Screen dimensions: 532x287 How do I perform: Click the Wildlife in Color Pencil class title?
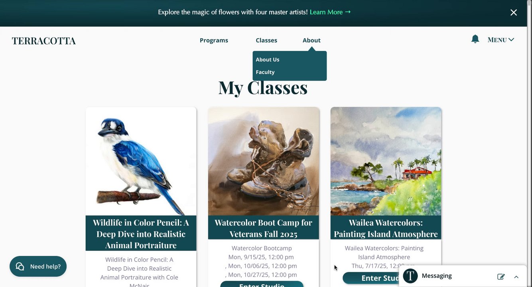coord(141,234)
